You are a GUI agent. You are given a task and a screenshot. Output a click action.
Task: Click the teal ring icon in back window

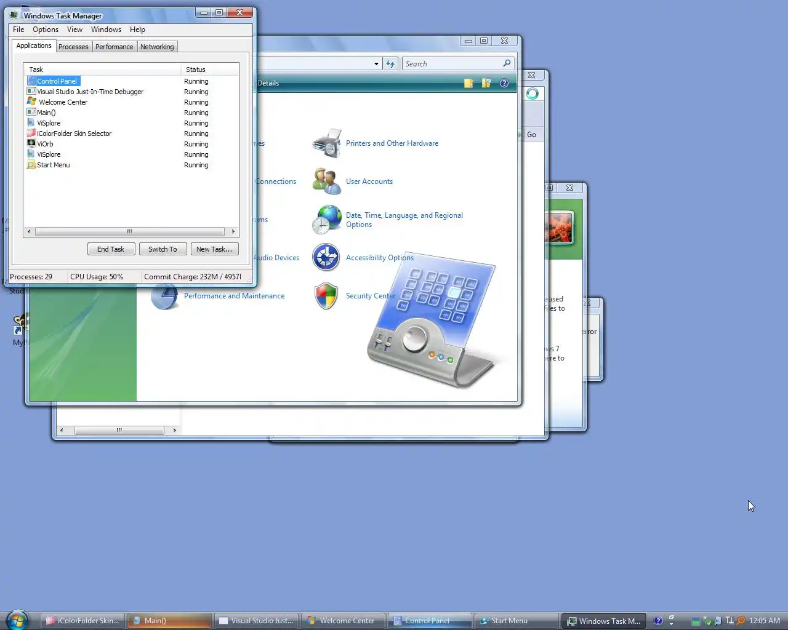[x=533, y=94]
